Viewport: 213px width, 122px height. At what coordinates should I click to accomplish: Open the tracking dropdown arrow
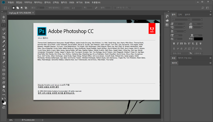click(202, 27)
